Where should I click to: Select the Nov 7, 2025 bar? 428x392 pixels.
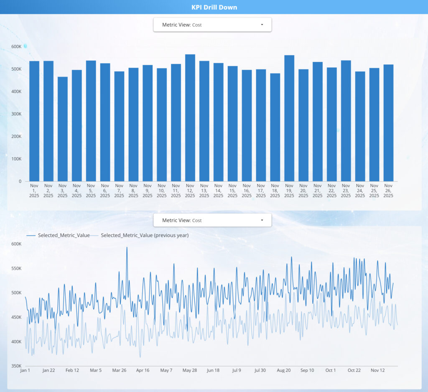tap(119, 126)
